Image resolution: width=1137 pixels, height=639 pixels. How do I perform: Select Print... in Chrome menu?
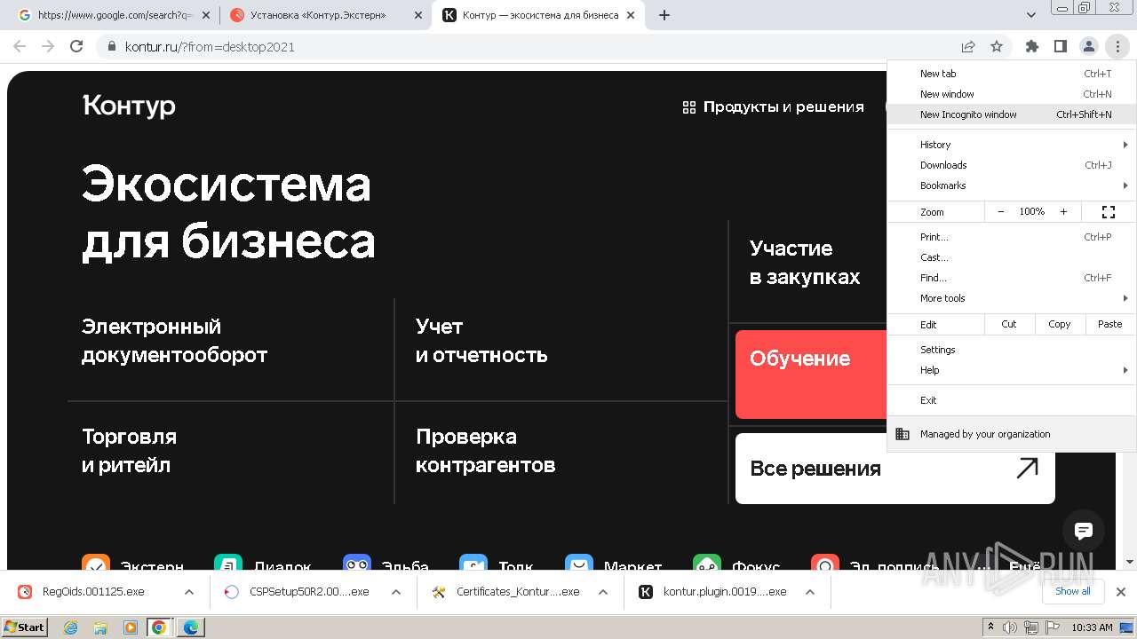tap(1011, 237)
